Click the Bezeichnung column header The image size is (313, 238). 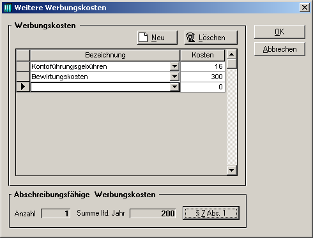click(105, 55)
